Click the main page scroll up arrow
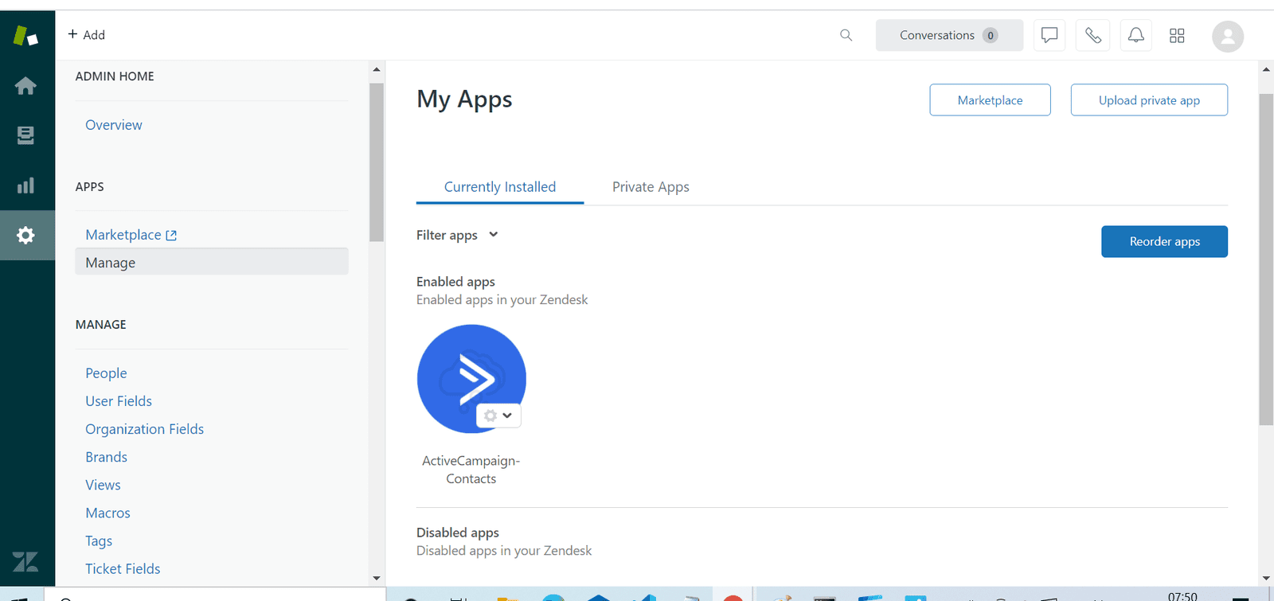Image resolution: width=1274 pixels, height=601 pixels. 1266,69
